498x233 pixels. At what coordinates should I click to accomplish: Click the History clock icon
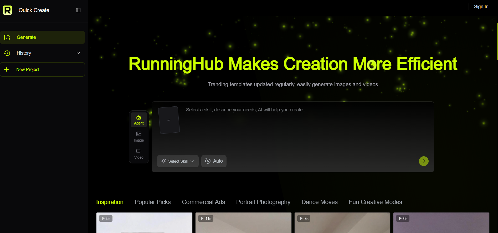(x=7, y=53)
